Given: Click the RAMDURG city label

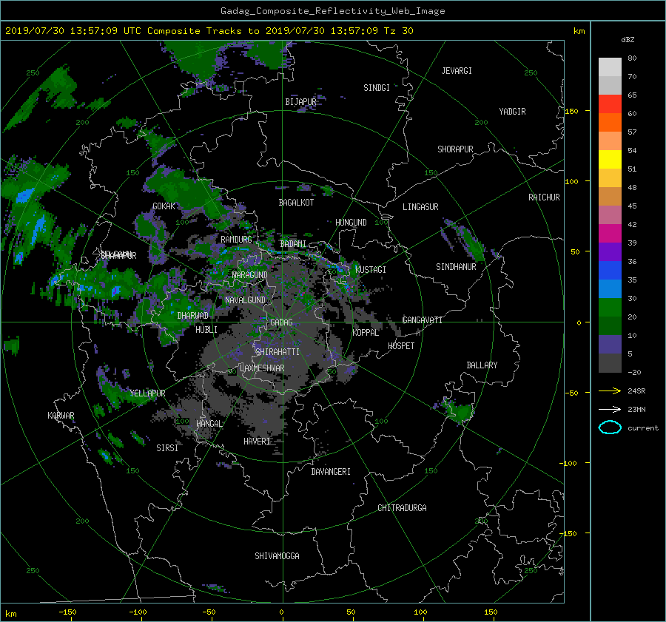Looking at the screenshot, I should pos(236,240).
